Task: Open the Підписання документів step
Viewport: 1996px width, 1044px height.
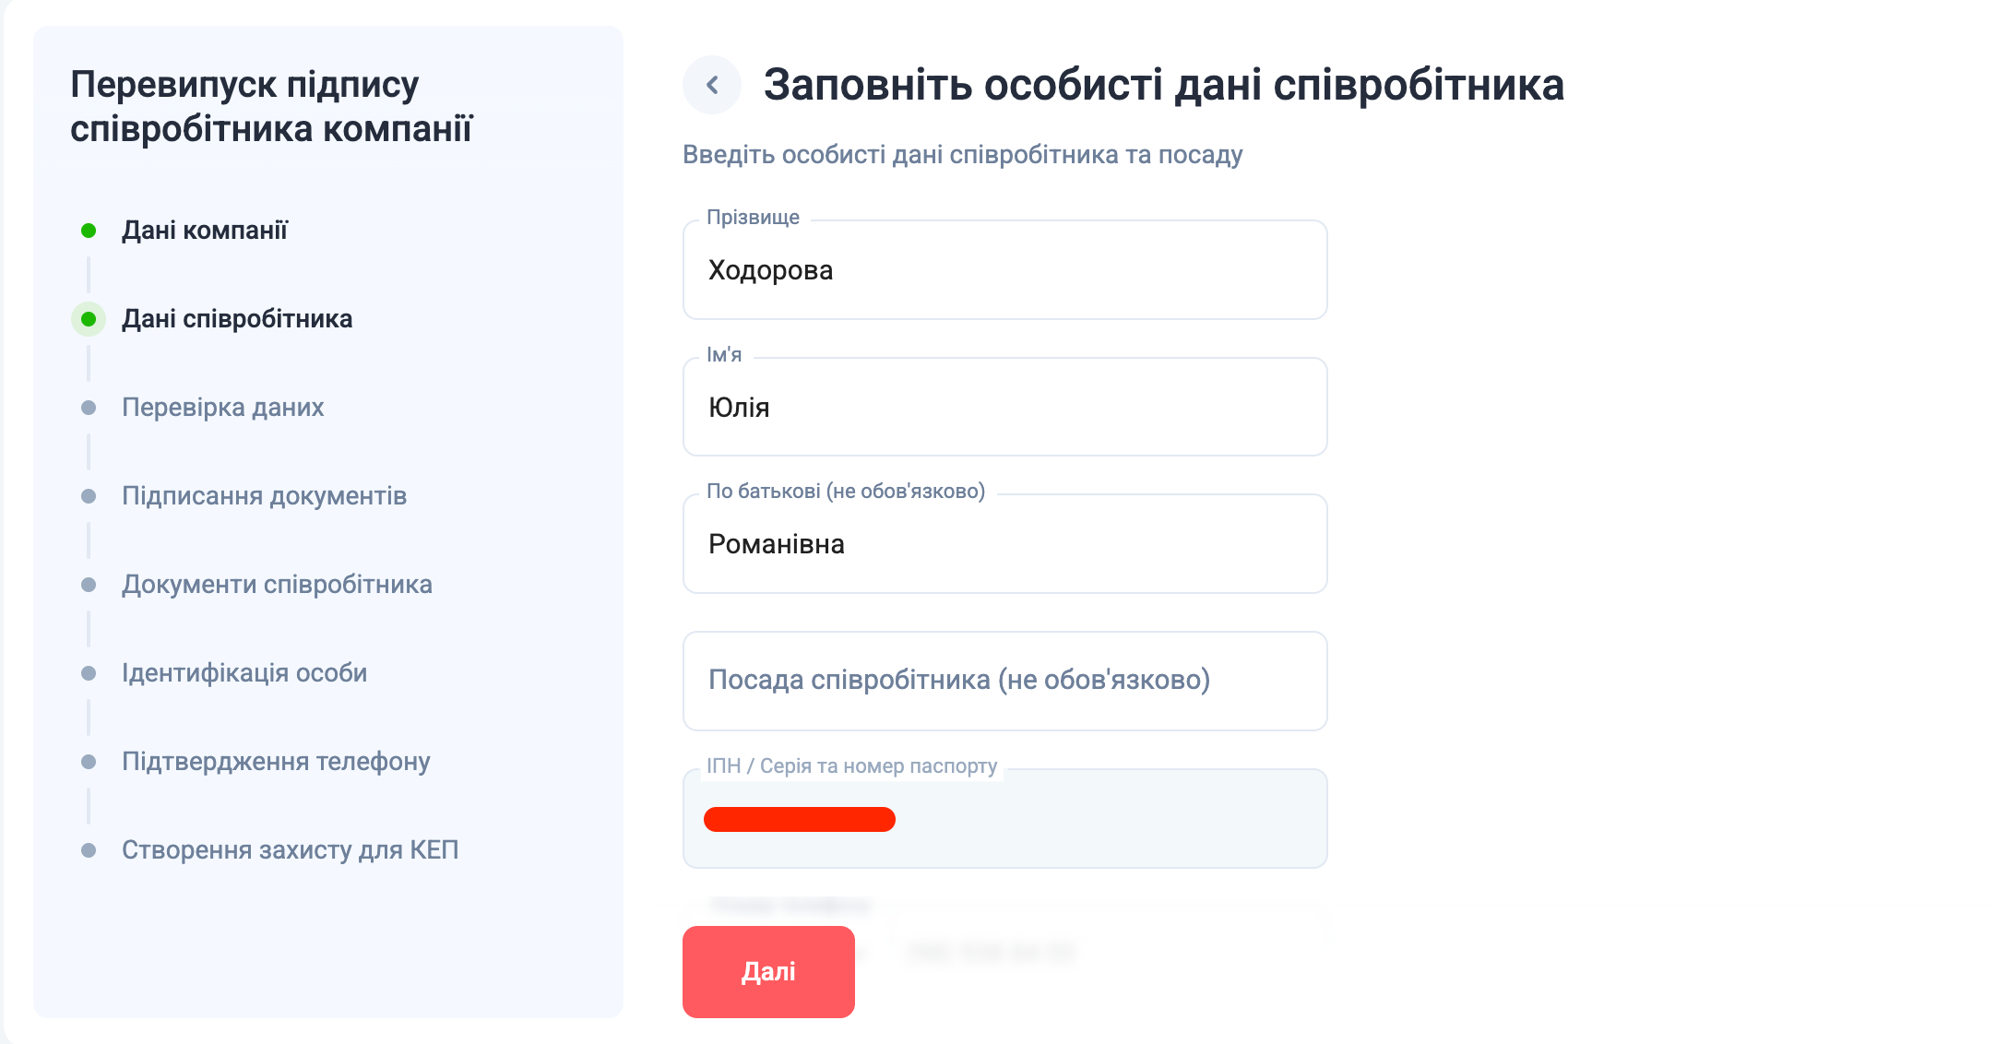Action: click(x=265, y=496)
